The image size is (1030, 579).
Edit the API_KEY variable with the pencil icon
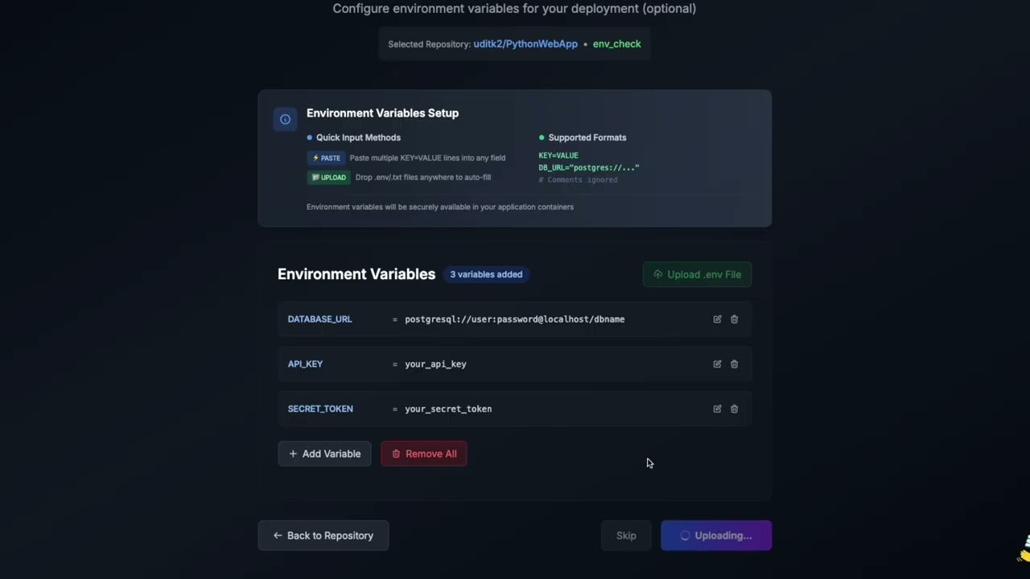[717, 363]
